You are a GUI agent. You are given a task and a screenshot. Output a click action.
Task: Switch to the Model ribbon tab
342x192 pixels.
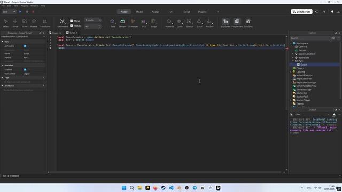pos(139,12)
